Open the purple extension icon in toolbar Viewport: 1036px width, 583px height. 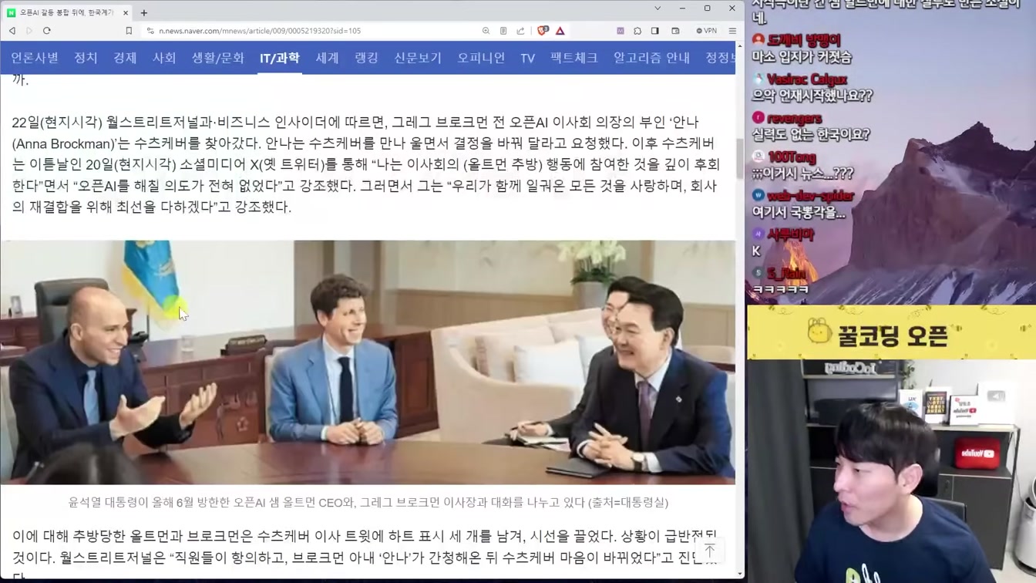click(621, 31)
